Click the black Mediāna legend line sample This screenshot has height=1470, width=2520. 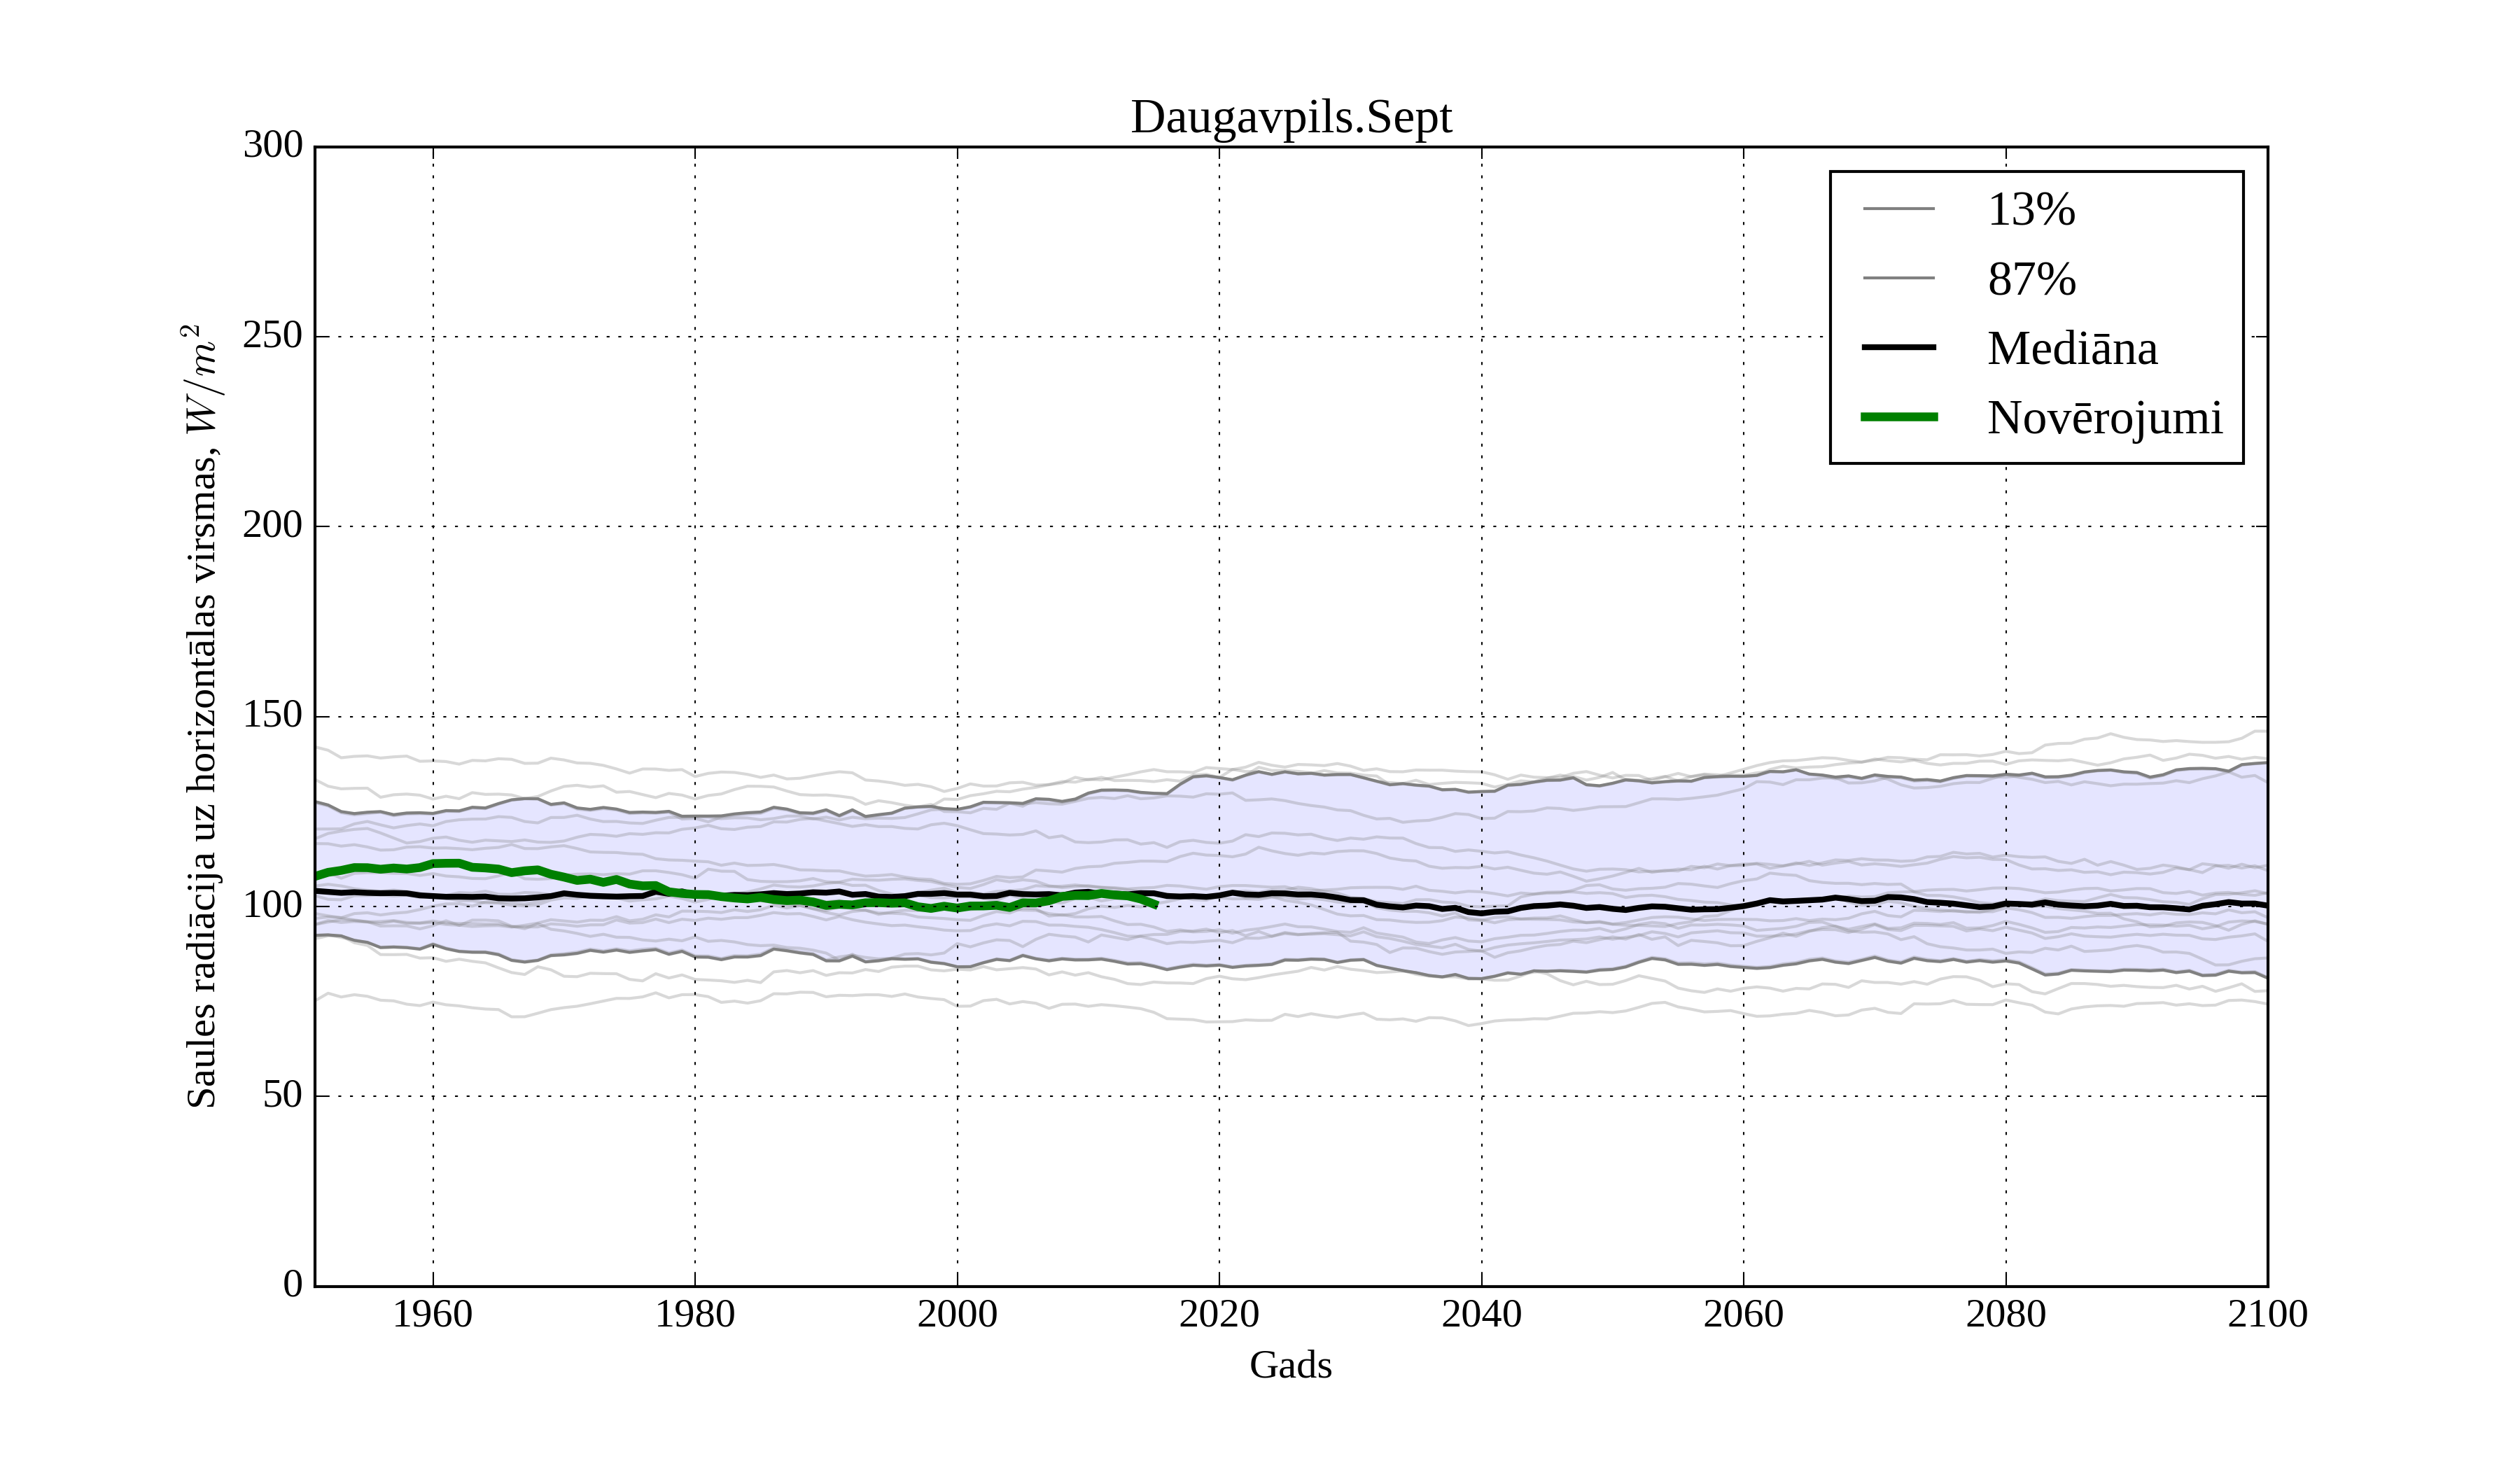pyautogui.click(x=1898, y=347)
